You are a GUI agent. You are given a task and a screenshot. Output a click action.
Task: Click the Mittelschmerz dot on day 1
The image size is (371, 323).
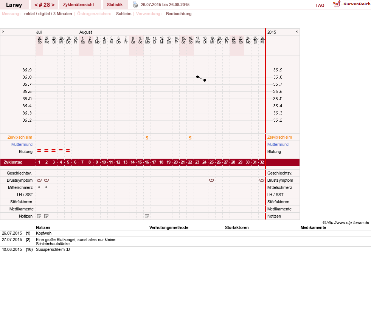39,187
